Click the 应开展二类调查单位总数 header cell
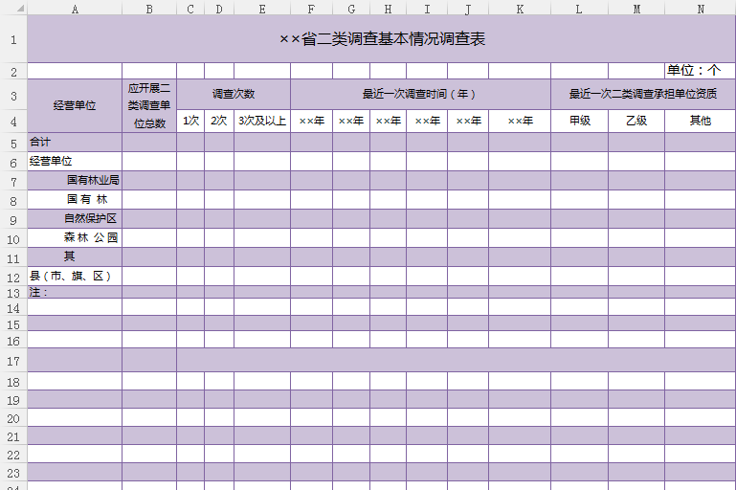 click(148, 105)
